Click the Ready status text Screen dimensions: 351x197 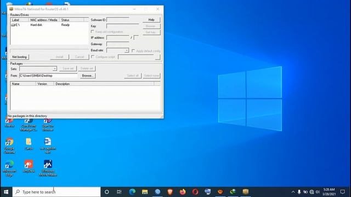coord(65,25)
